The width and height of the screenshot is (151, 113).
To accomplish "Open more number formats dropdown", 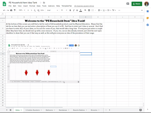I will click(x=42, y=10).
